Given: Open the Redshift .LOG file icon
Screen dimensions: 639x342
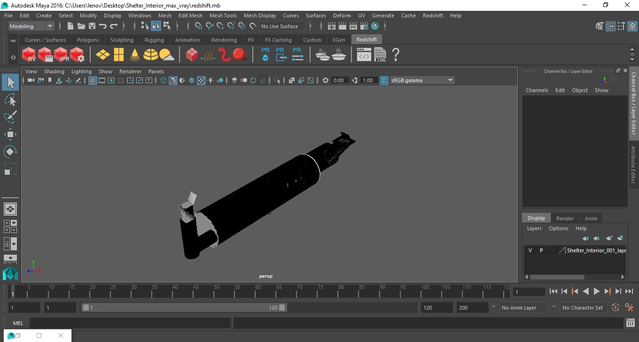Looking at the screenshot, I should coord(380,54).
